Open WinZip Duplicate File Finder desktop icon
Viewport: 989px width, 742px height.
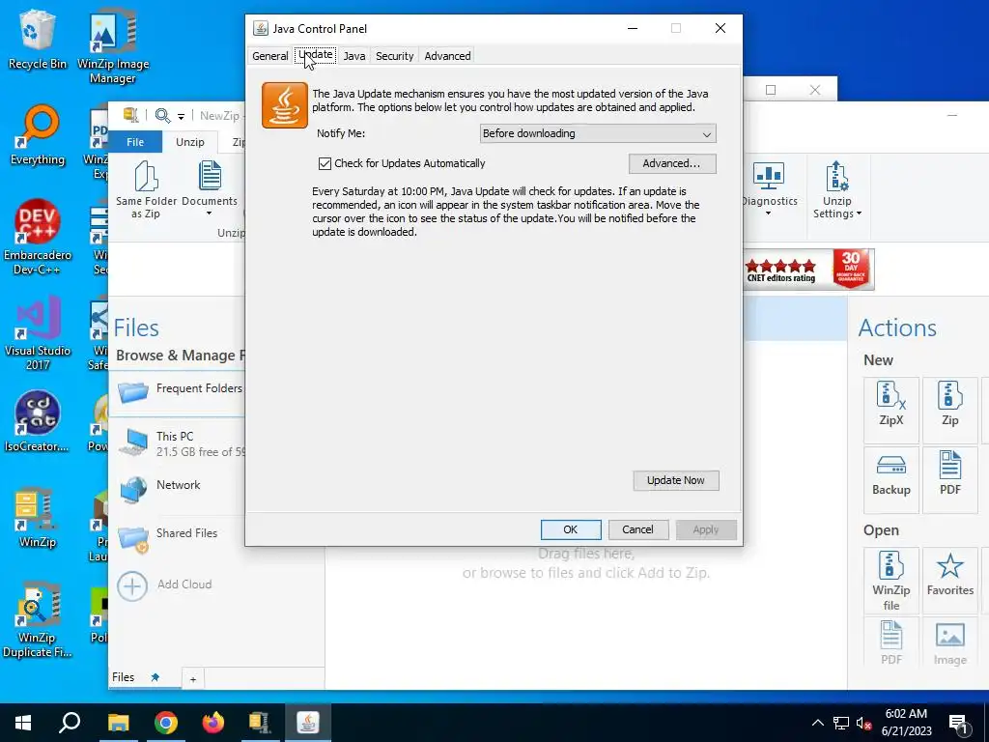[x=38, y=619]
